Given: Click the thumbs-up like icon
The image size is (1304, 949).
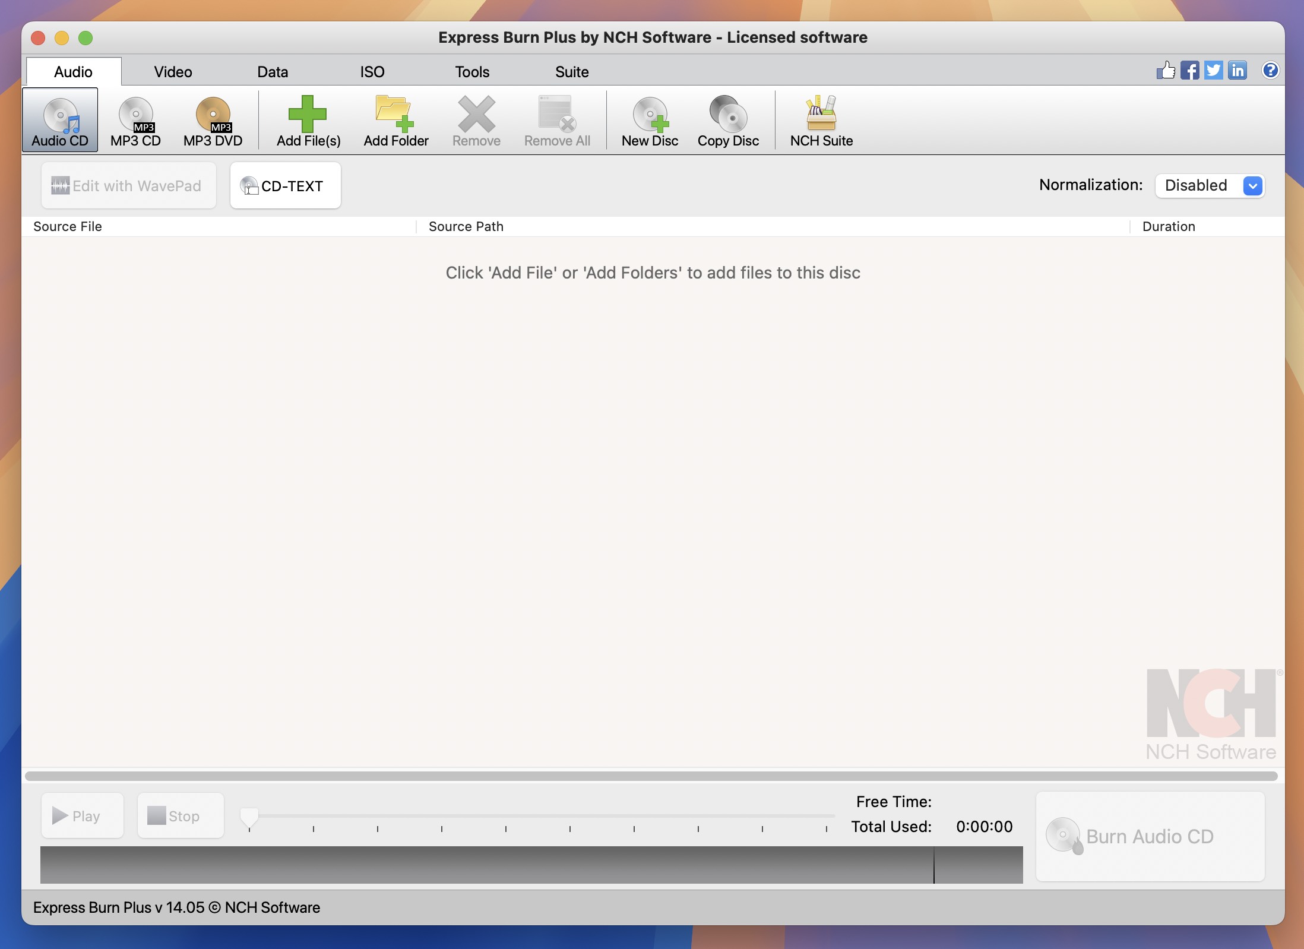Looking at the screenshot, I should click(x=1166, y=71).
